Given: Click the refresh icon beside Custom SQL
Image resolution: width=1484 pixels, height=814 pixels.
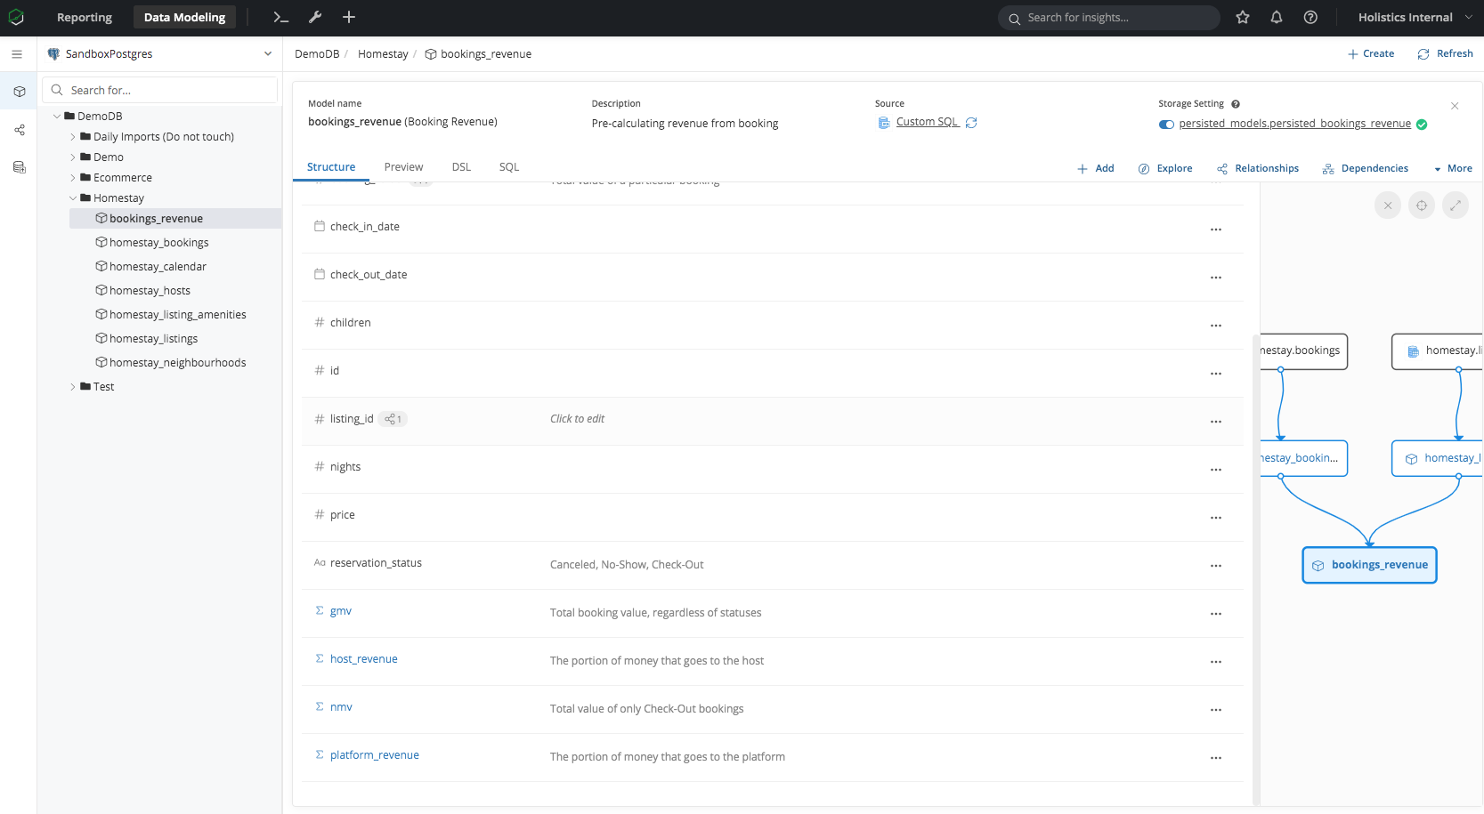Looking at the screenshot, I should [971, 123].
